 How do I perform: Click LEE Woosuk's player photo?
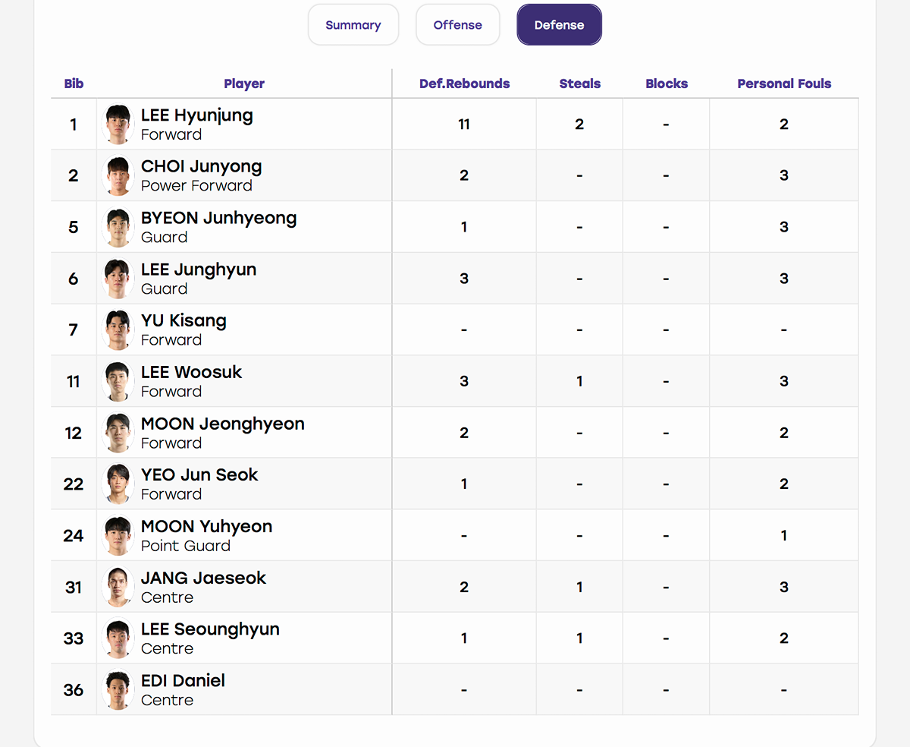point(118,382)
